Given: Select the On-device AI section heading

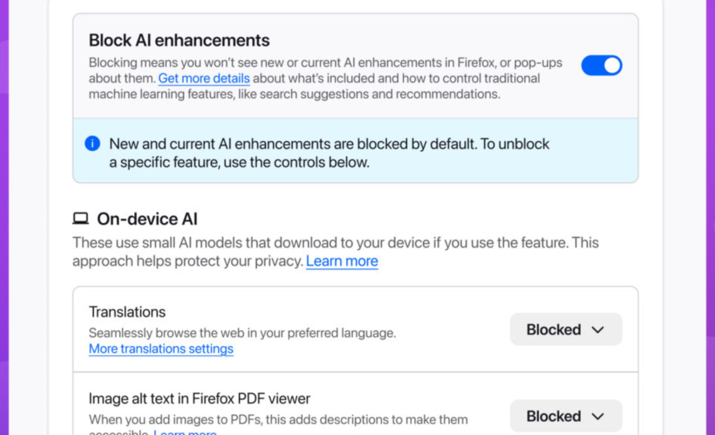Looking at the screenshot, I should (147, 219).
